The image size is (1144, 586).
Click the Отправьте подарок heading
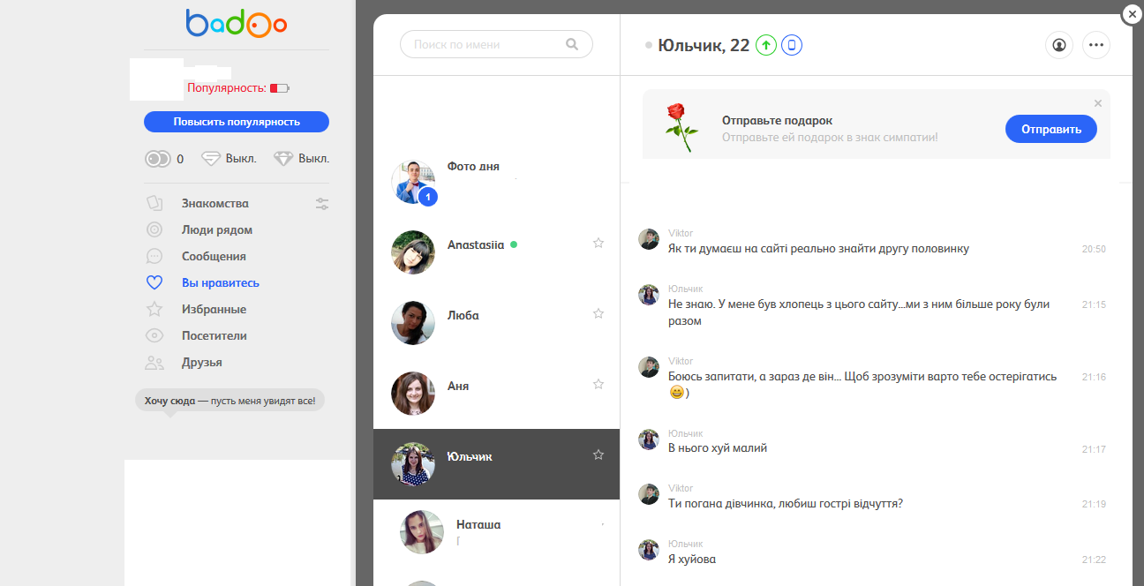(x=777, y=121)
